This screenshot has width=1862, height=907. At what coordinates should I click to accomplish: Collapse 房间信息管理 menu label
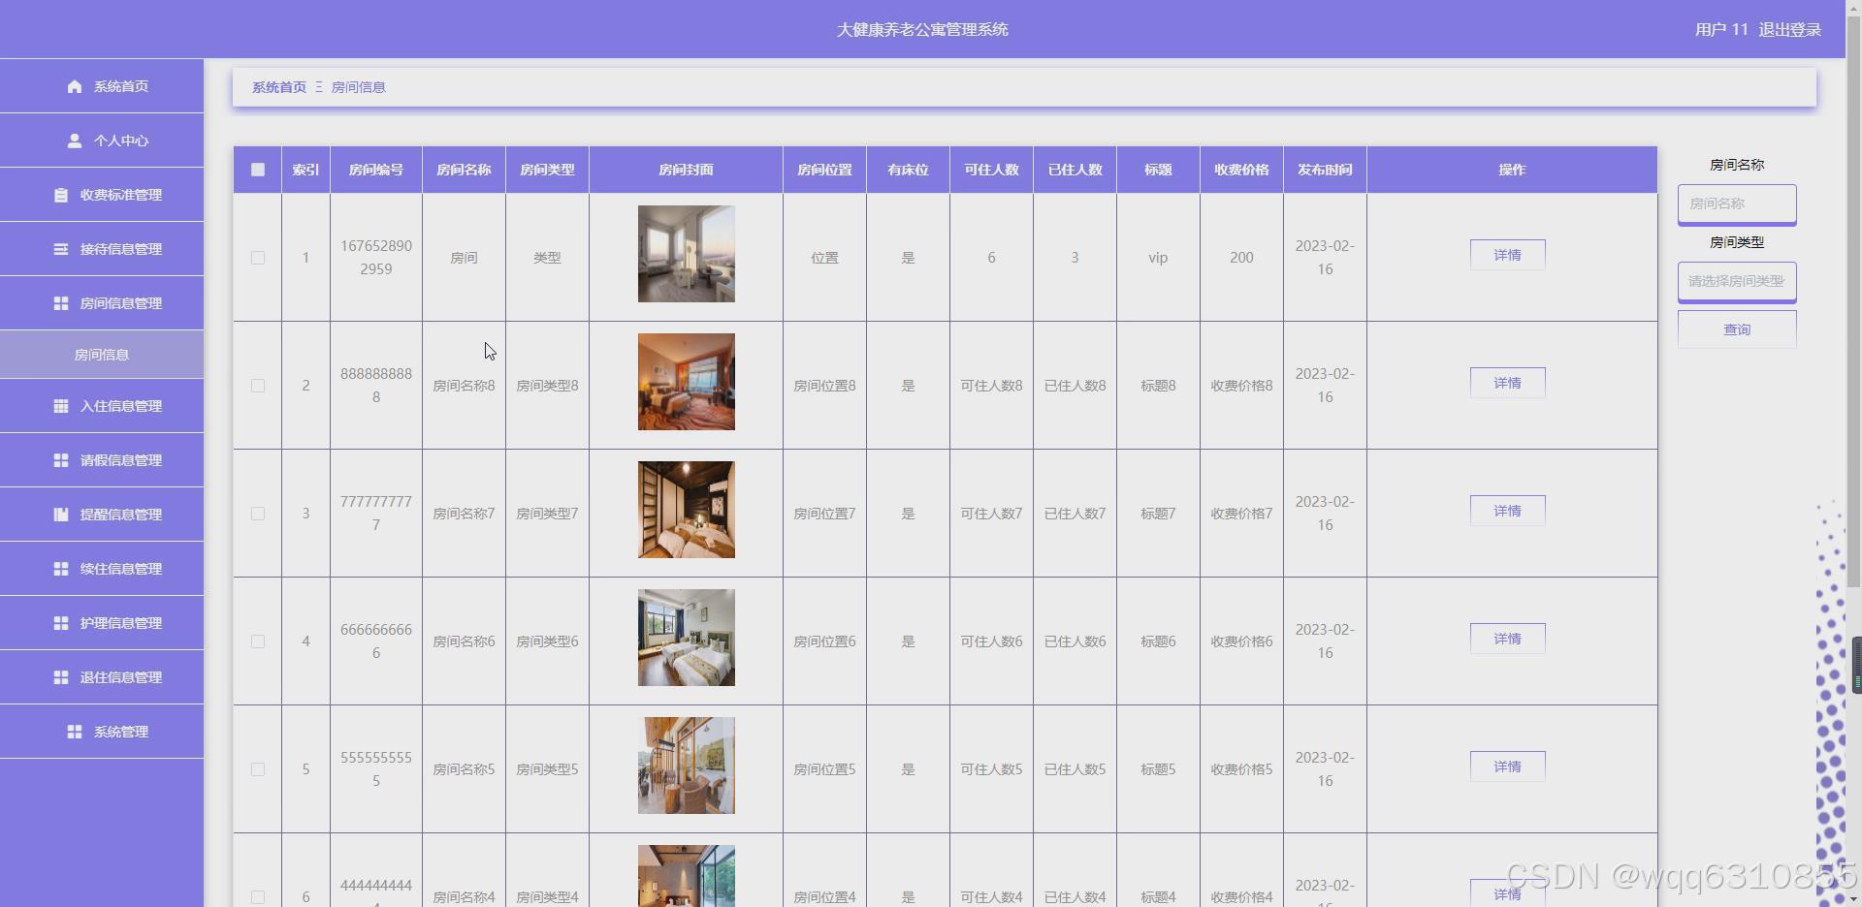coord(121,303)
